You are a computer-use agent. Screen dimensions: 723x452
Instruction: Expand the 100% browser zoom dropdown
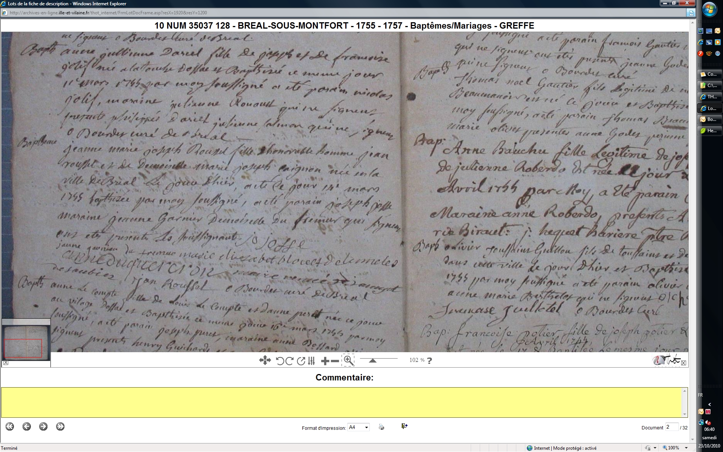click(x=686, y=448)
